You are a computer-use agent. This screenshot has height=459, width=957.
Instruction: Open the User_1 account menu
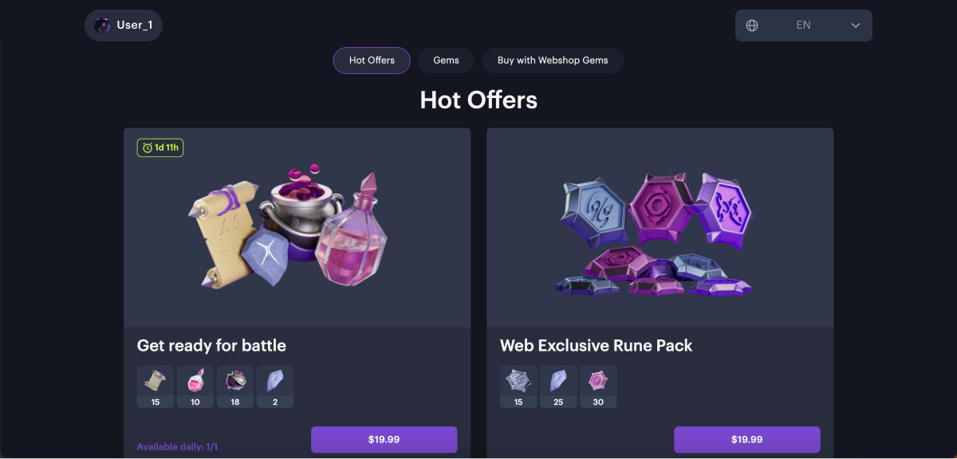(x=133, y=25)
